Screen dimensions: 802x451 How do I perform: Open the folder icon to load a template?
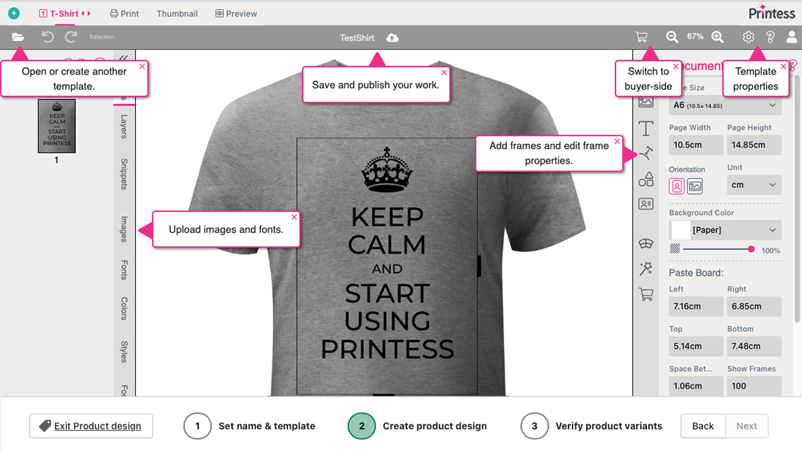pos(18,37)
